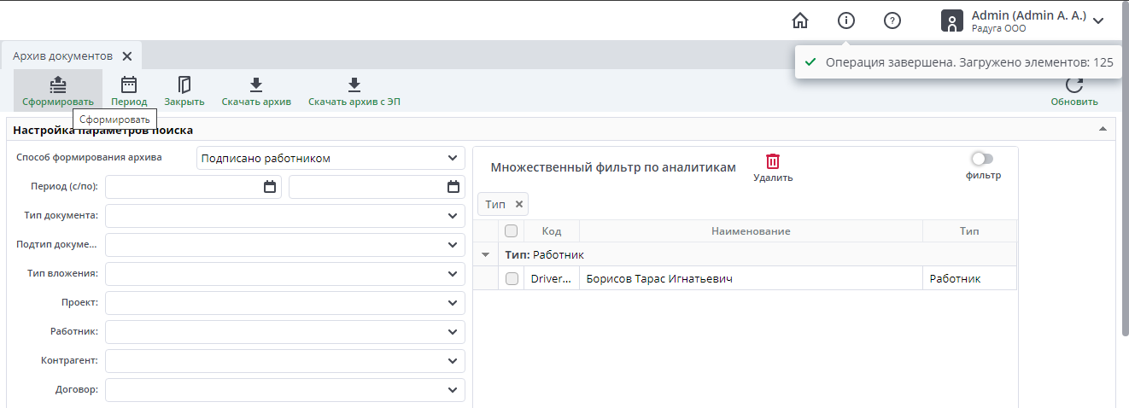
Task: Click Скачать архив с ЭП icon
Action: point(354,85)
